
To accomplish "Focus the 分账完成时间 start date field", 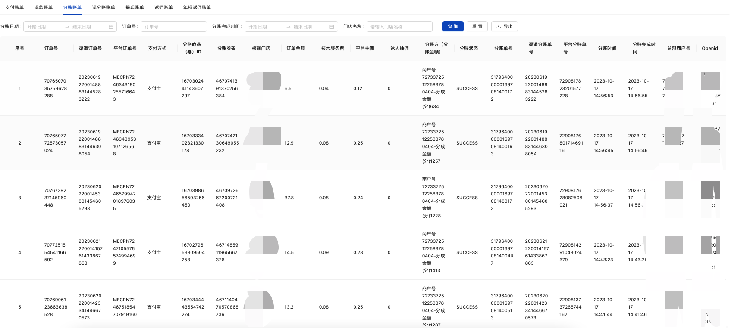I will 265,27.
